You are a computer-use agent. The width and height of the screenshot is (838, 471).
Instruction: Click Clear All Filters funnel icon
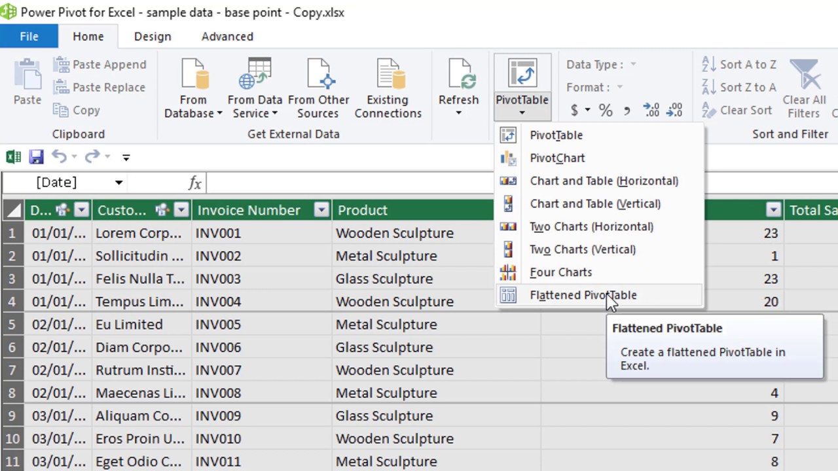[x=805, y=75]
